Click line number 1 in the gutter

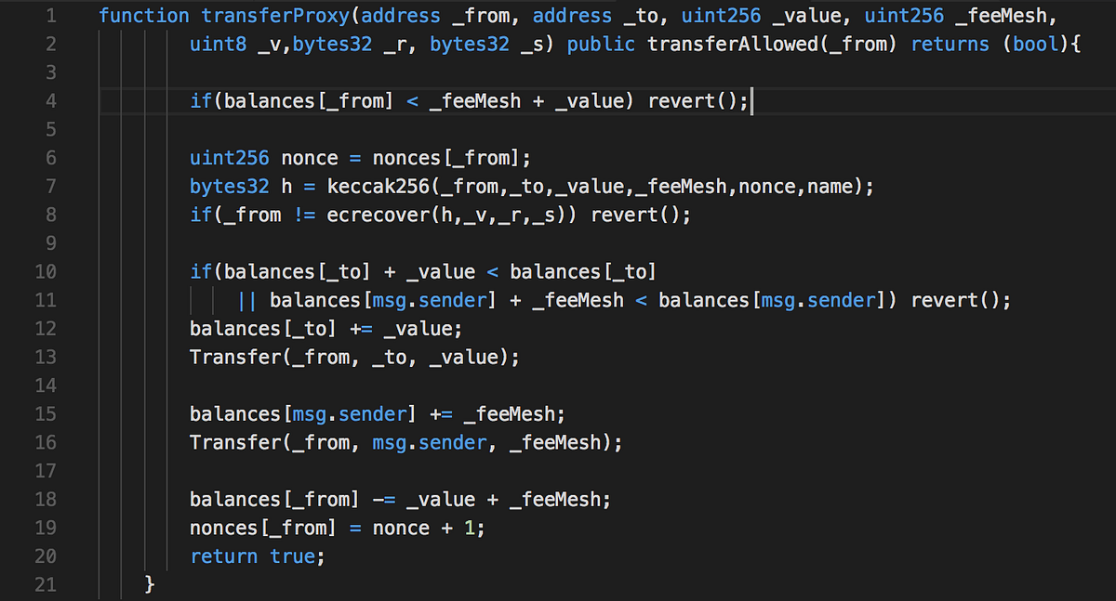[50, 16]
